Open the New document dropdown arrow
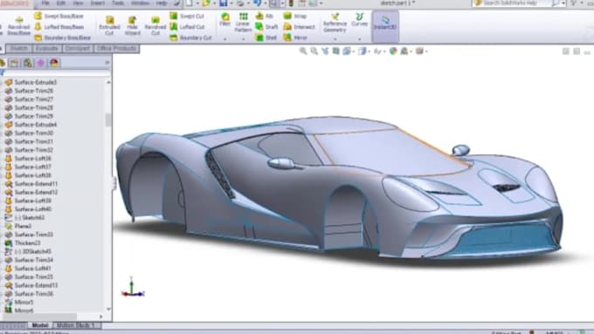Screen dimensions: 594x334 (197, 3)
